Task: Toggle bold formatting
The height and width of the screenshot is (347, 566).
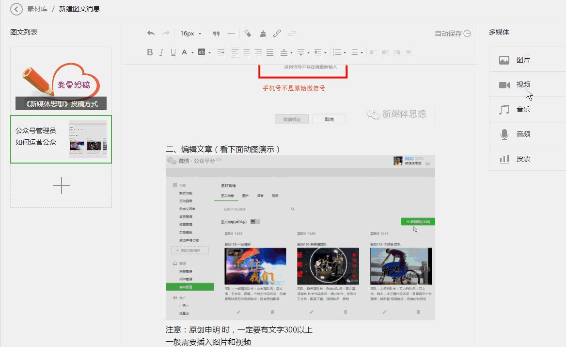Action: click(x=150, y=52)
